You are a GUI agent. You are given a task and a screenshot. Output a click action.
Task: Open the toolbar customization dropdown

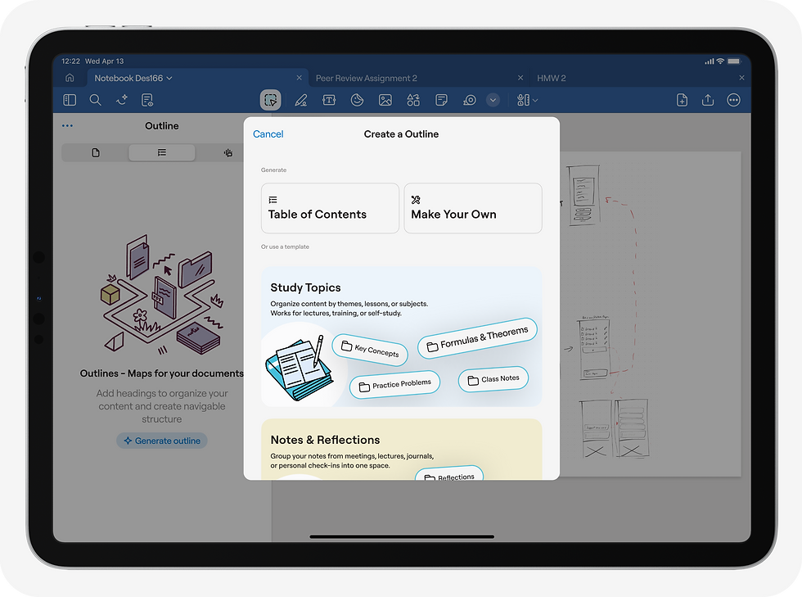527,100
